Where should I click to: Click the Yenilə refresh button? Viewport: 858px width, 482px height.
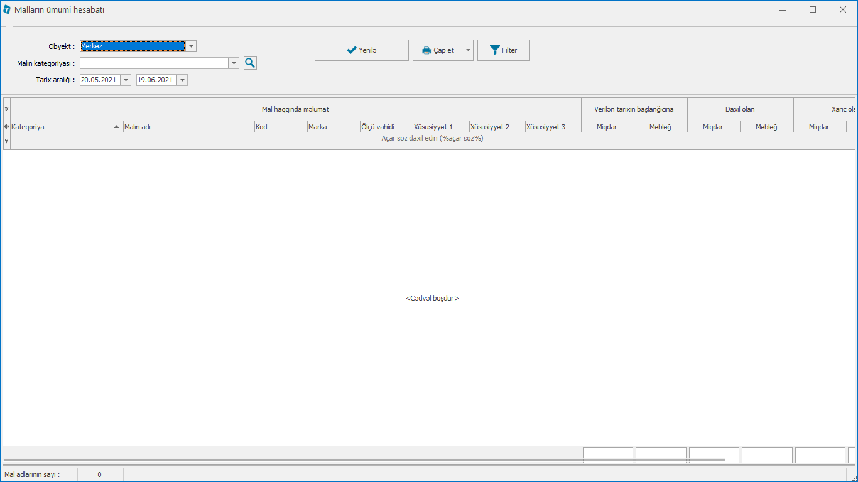point(361,50)
